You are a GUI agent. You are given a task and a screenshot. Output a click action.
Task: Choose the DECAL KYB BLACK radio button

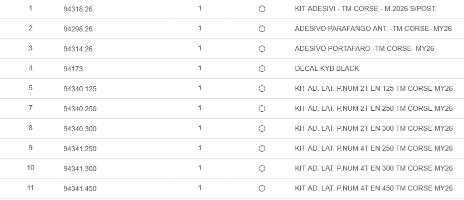tap(262, 69)
